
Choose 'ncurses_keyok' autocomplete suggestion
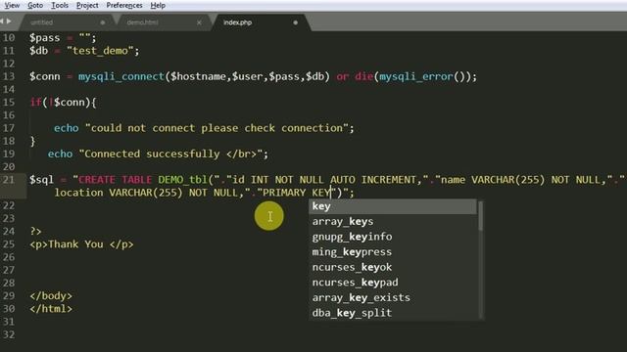pos(393,267)
